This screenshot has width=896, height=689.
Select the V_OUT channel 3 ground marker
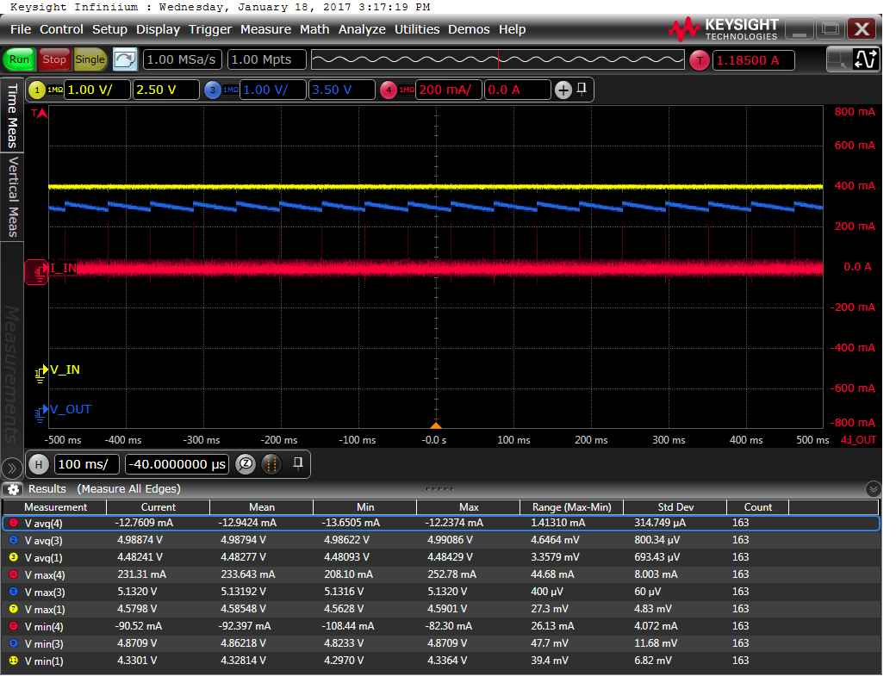40,412
